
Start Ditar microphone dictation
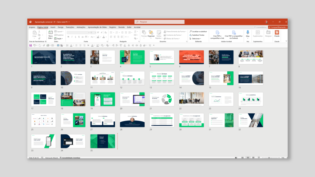(248, 34)
